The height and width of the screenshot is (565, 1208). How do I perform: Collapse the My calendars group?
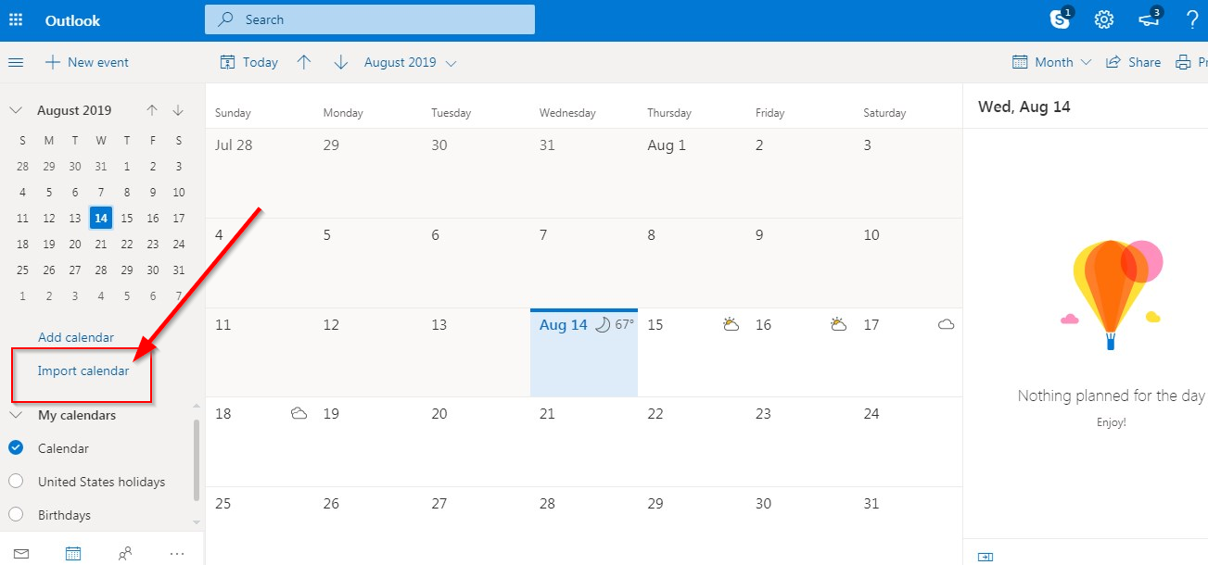16,415
